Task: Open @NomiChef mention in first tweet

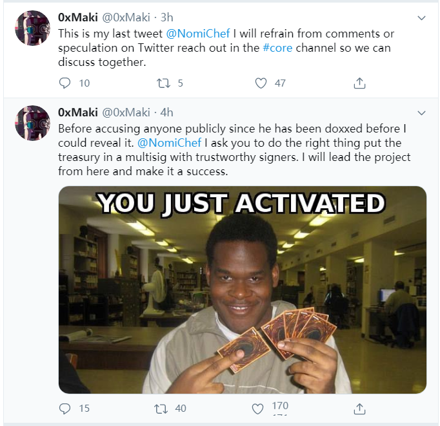Action: point(202,33)
